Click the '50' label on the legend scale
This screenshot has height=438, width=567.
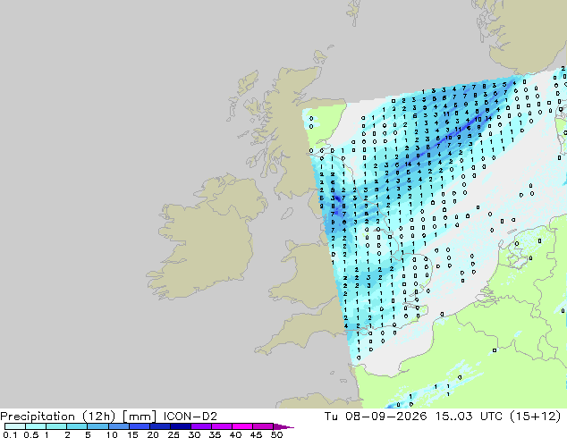pyautogui.click(x=277, y=434)
